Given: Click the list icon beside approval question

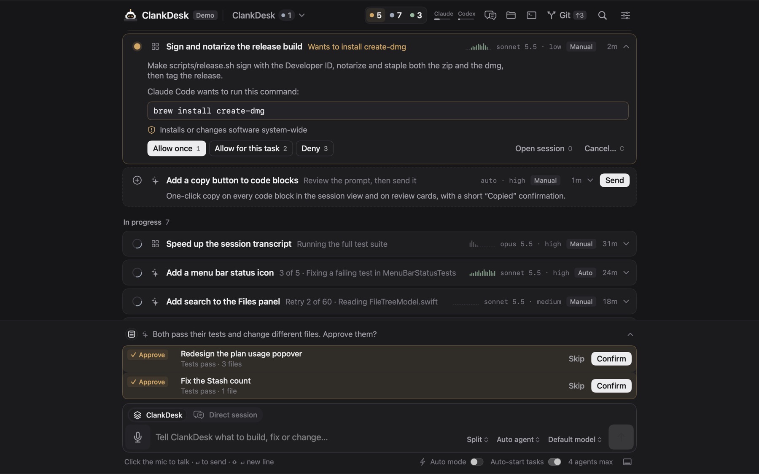Looking at the screenshot, I should 132,334.
